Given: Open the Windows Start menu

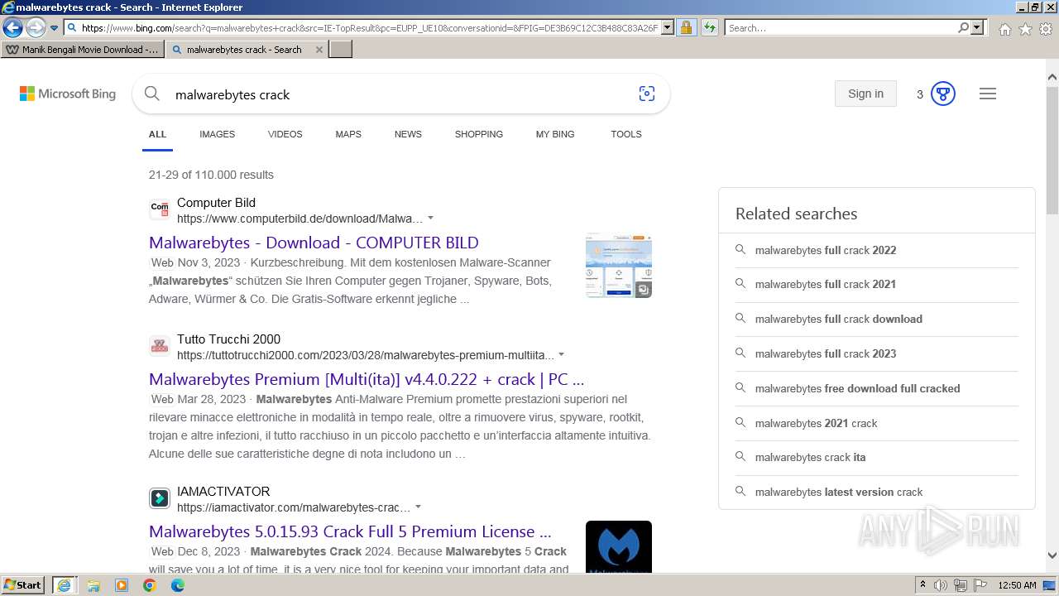Looking at the screenshot, I should 23,585.
